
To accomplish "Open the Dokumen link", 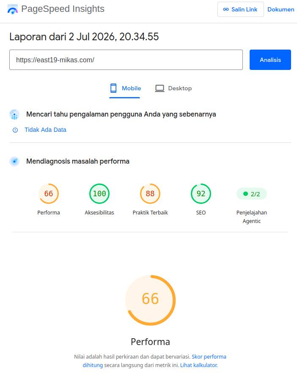I will (x=280, y=9).
